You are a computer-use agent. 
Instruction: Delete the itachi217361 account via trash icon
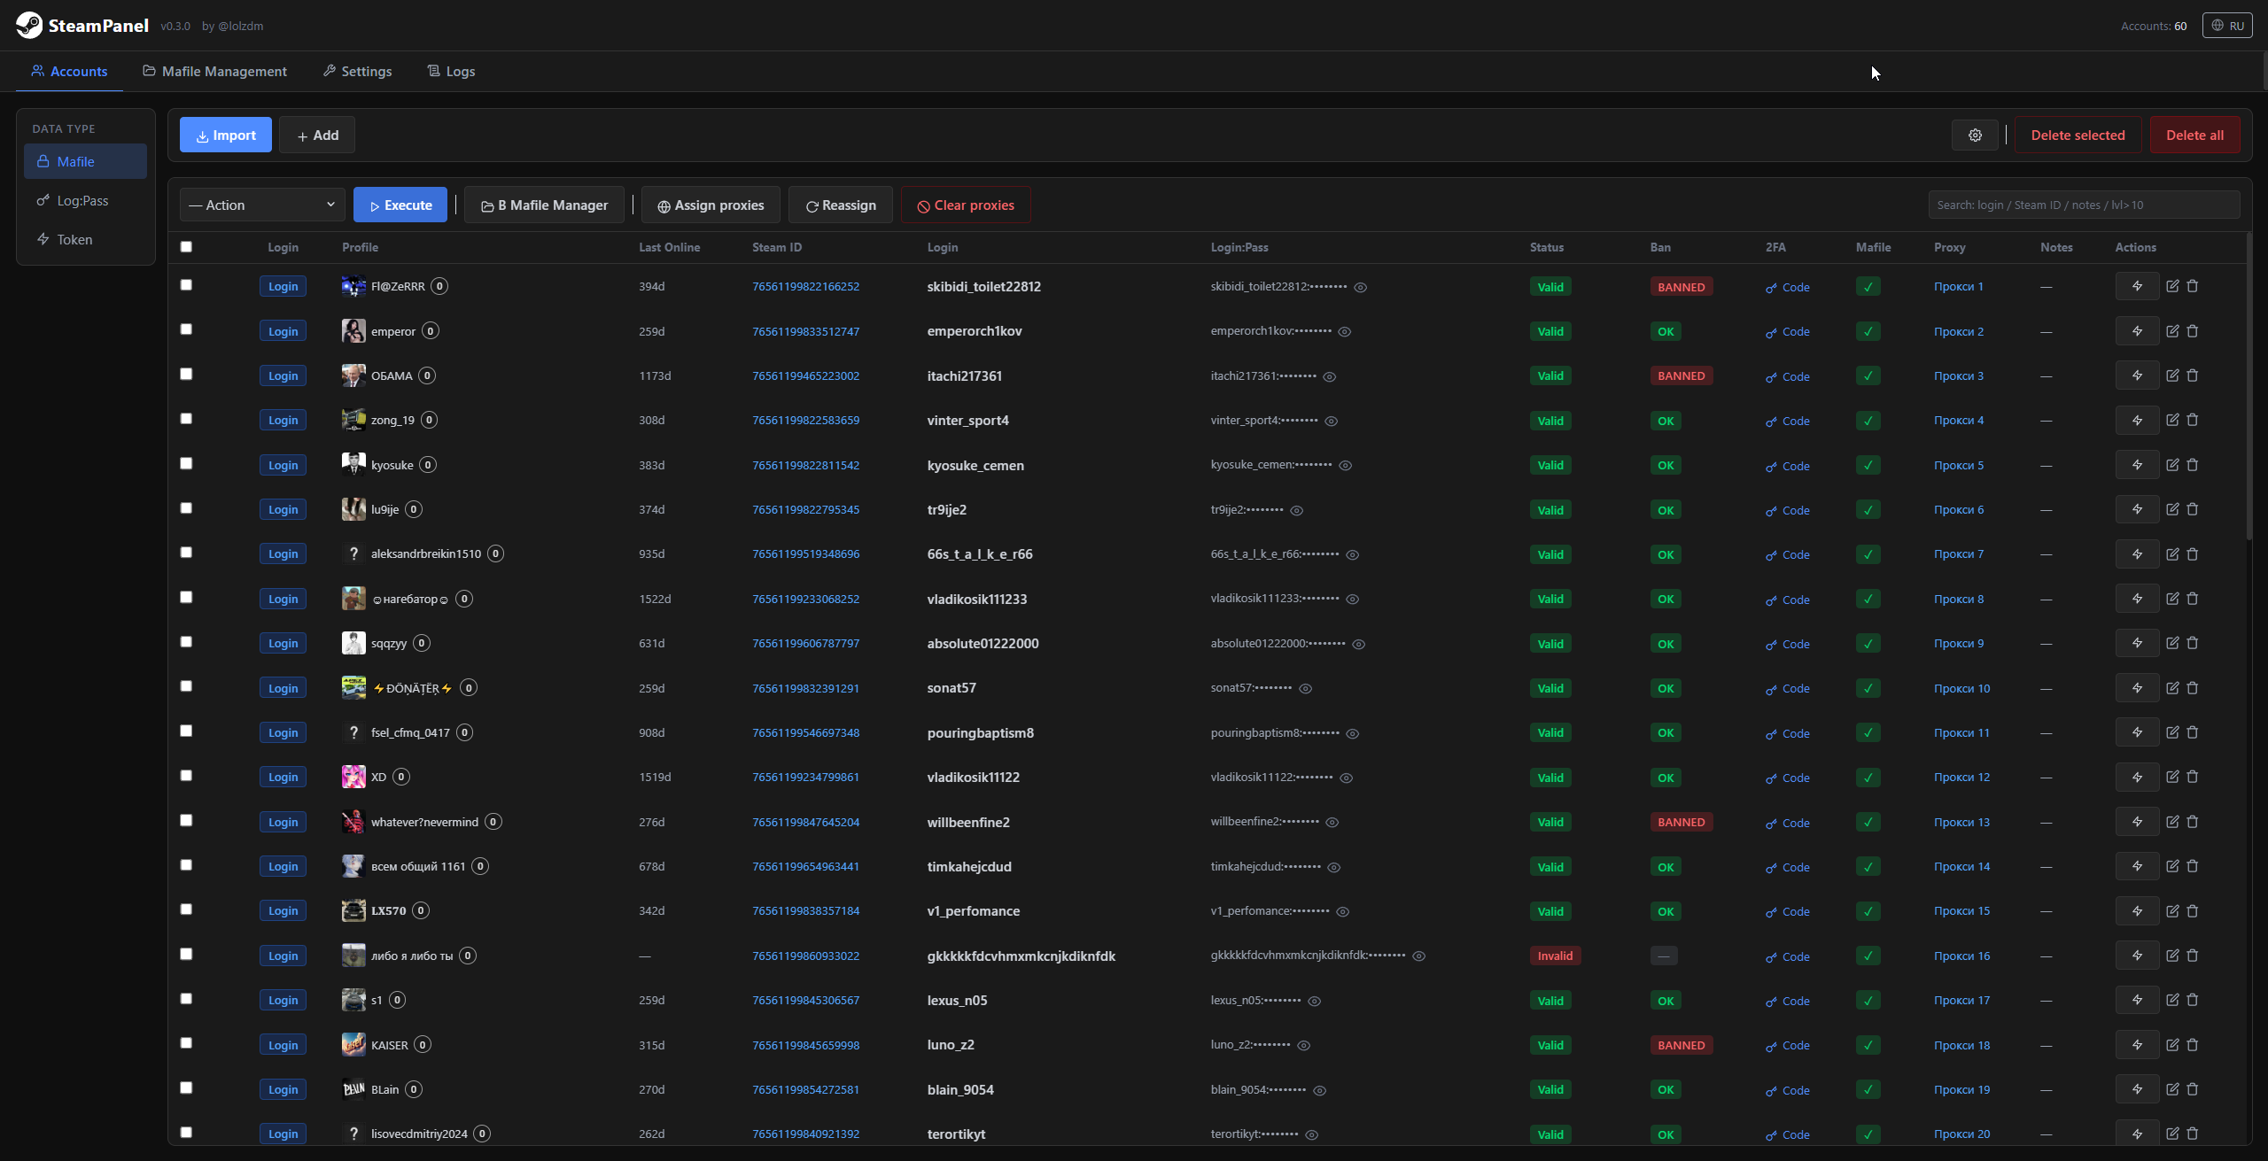click(2193, 375)
